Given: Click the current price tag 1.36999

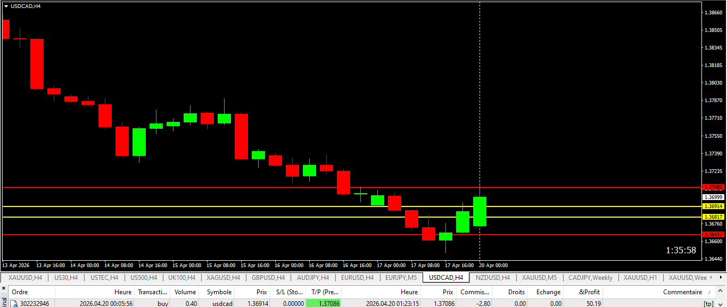Looking at the screenshot, I should [x=713, y=197].
